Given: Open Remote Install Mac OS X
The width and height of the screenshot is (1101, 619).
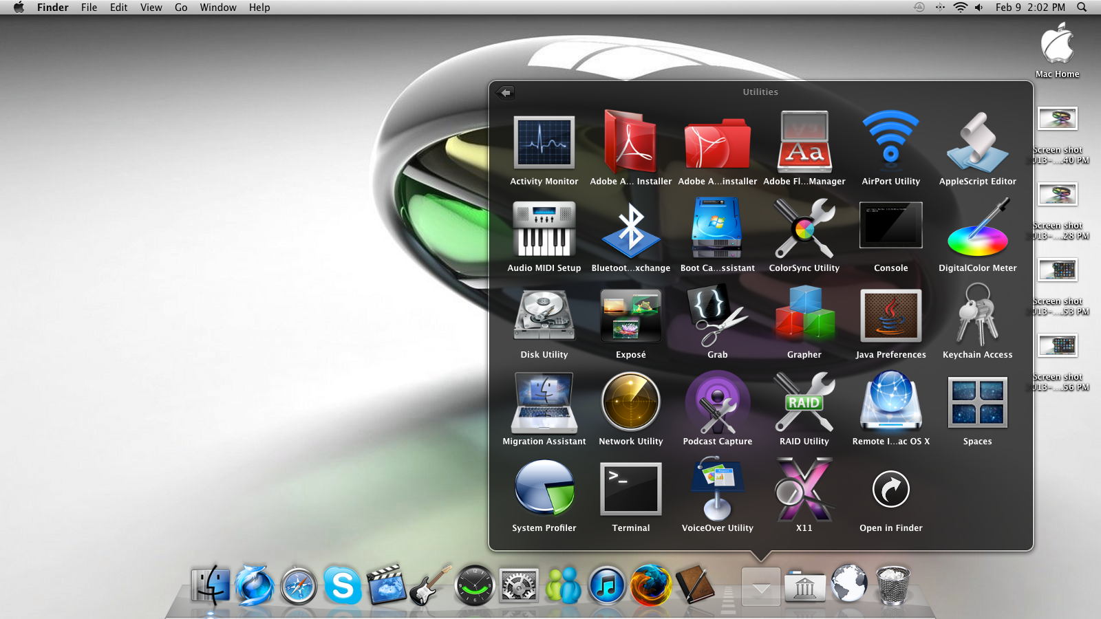Looking at the screenshot, I should click(890, 401).
